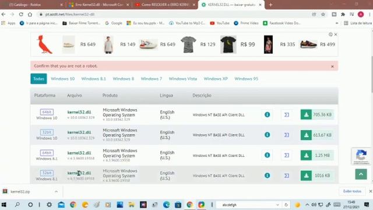Open kernel32.dll link in 1.25 MB row
This screenshot has height=210, width=373.
click(x=79, y=153)
